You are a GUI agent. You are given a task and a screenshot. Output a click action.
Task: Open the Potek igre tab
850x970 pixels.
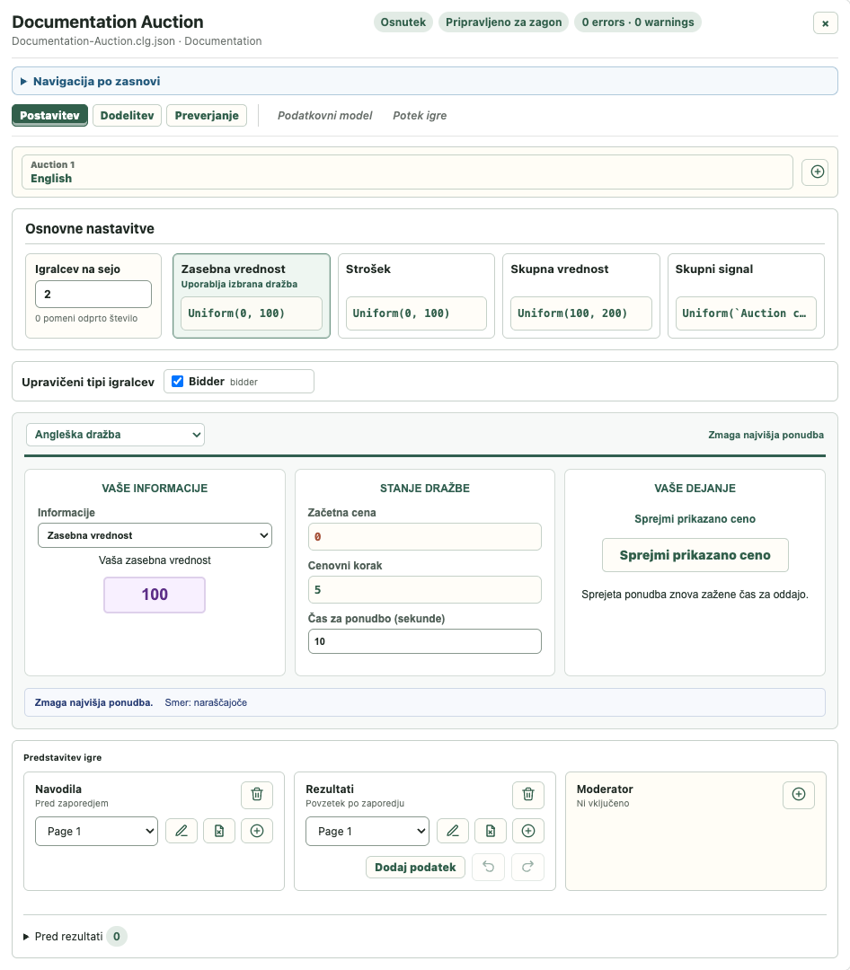[420, 116]
